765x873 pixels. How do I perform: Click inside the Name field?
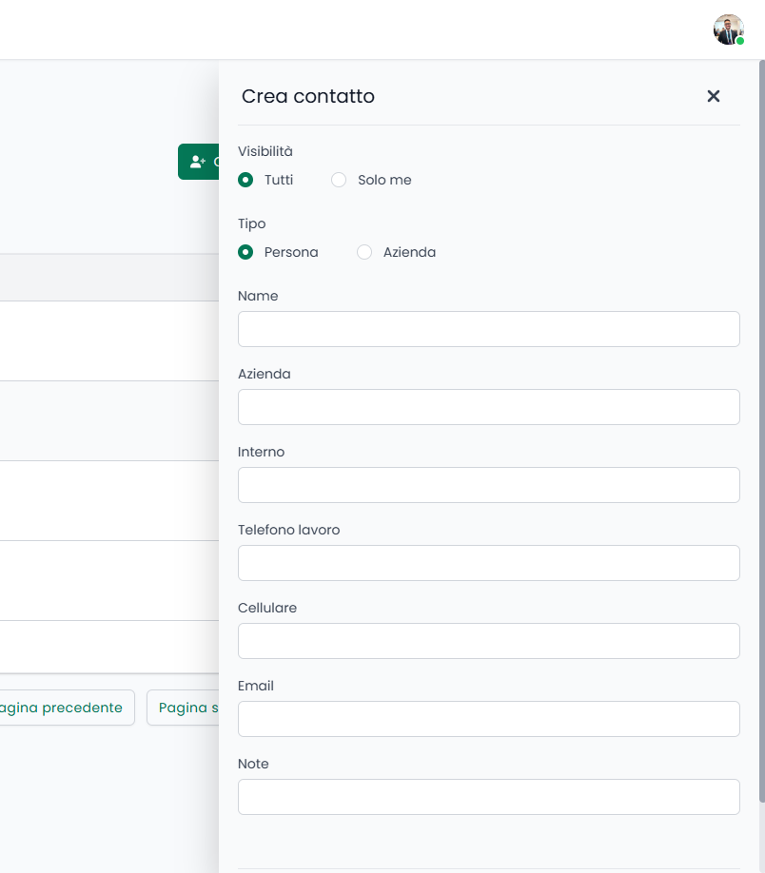pos(488,329)
